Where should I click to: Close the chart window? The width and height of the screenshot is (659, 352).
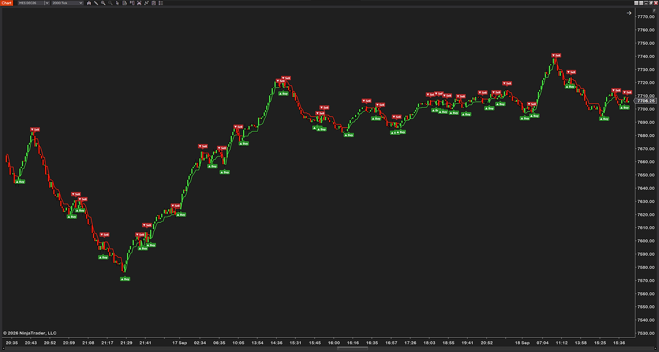pos(656,3)
